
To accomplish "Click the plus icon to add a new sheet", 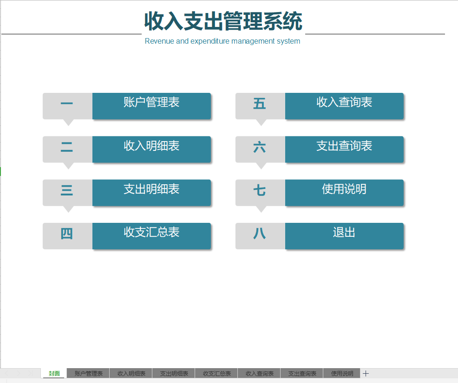I will [x=366, y=373].
